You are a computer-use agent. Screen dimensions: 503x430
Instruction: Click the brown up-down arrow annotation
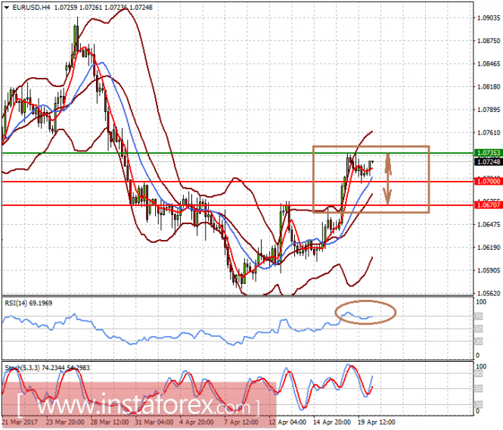tap(388, 179)
